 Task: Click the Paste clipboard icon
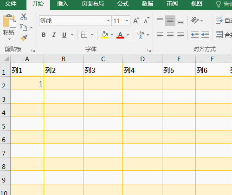point(9,21)
